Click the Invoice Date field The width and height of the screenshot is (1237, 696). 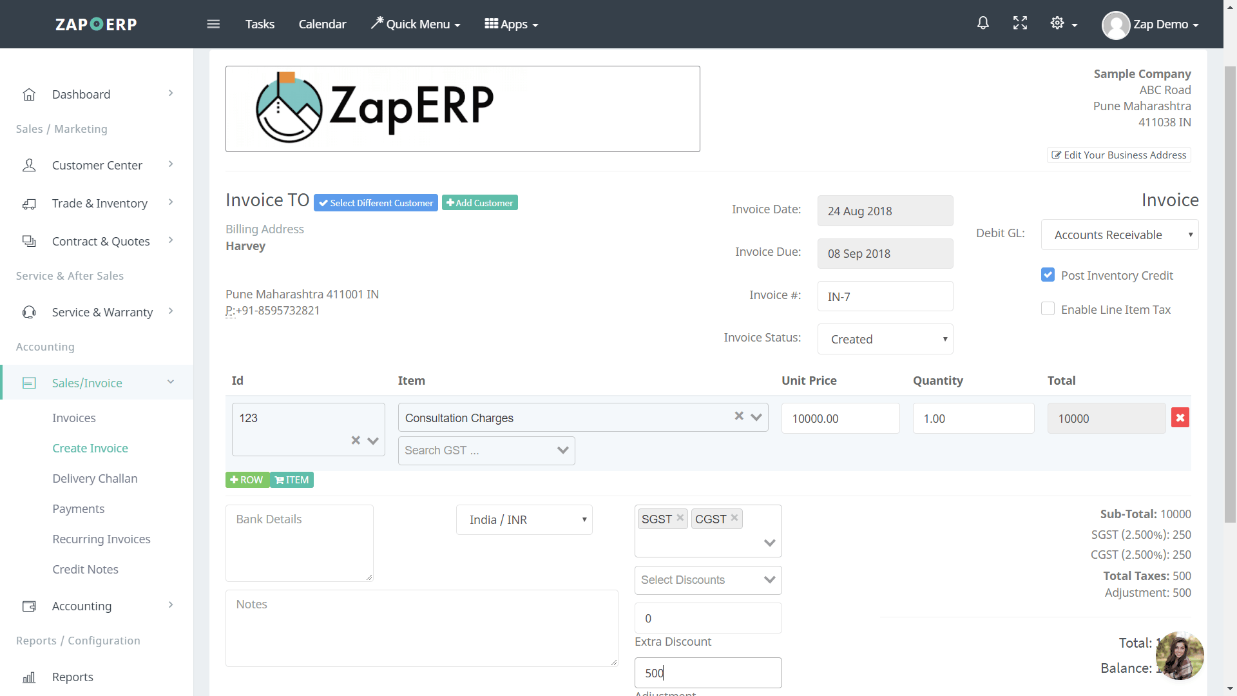click(885, 211)
